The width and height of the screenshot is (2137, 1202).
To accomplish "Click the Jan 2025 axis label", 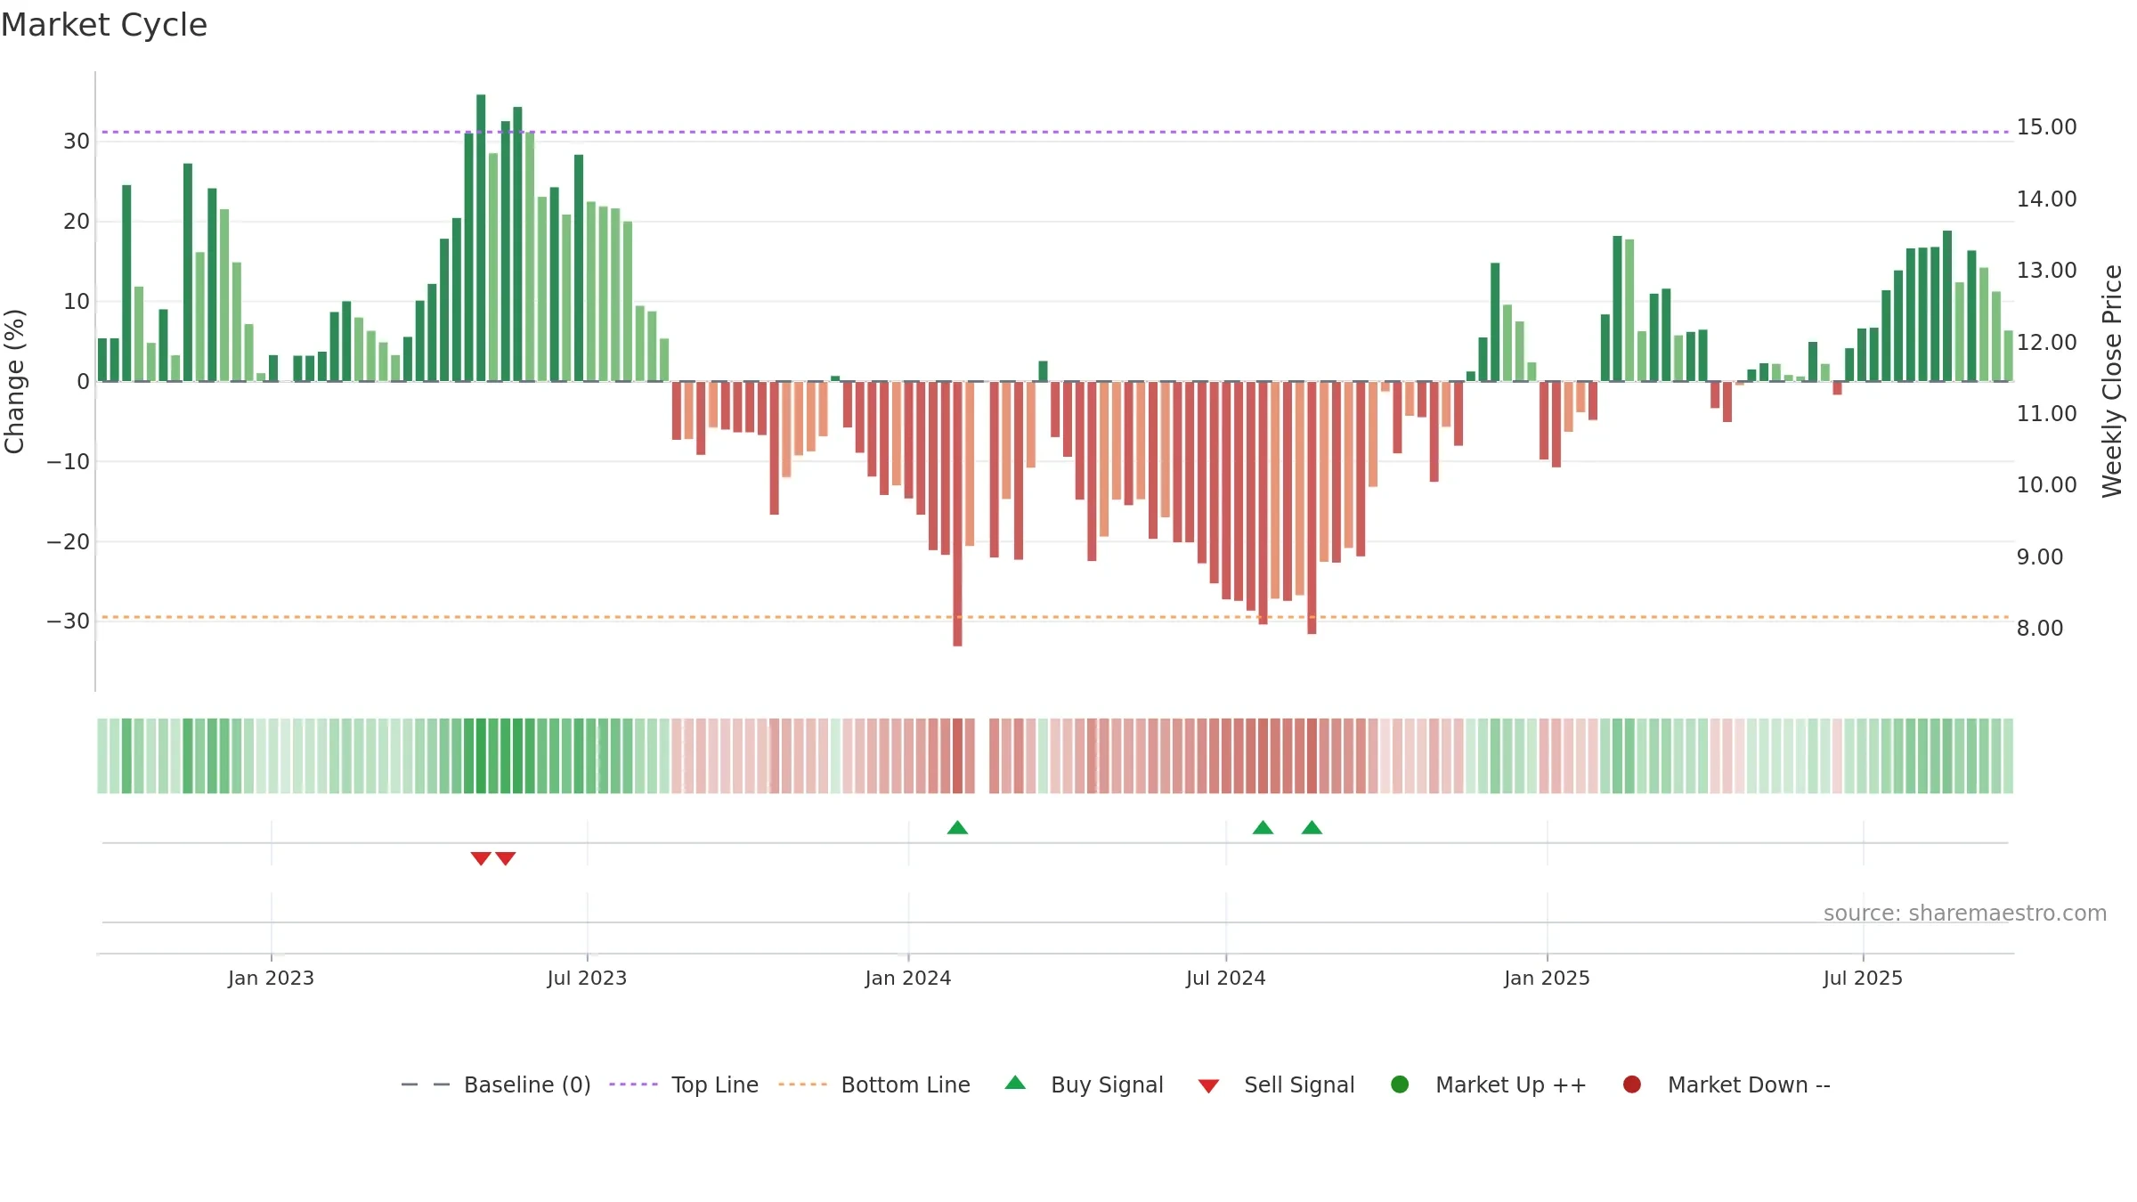I will 1547,978.
